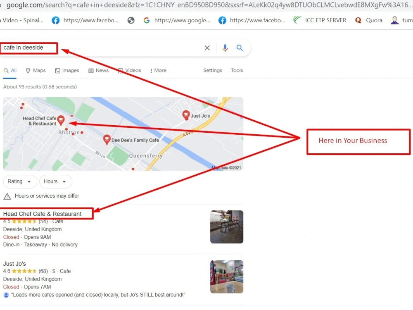Screen dimensions: 413x310
Task: Click the Just Jo's map pin
Action: [x=186, y=115]
